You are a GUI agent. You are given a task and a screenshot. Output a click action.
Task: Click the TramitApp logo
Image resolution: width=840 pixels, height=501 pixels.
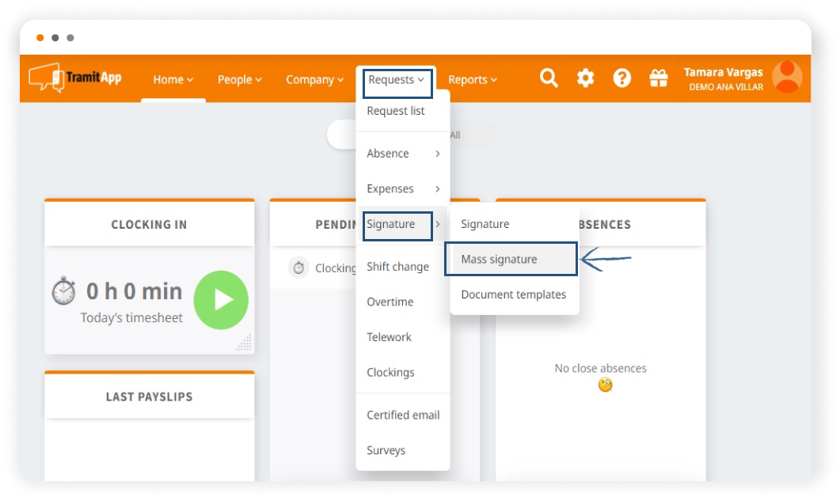(75, 78)
